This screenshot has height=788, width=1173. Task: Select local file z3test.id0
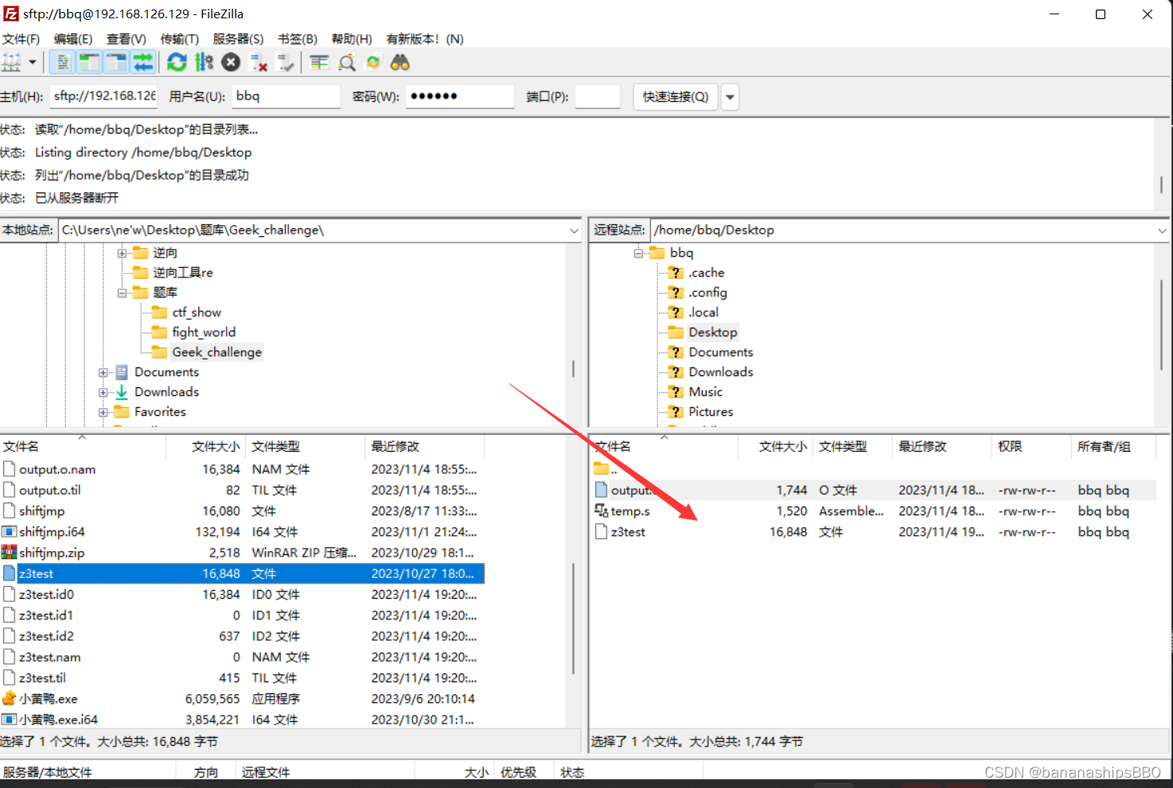pyautogui.click(x=242, y=595)
